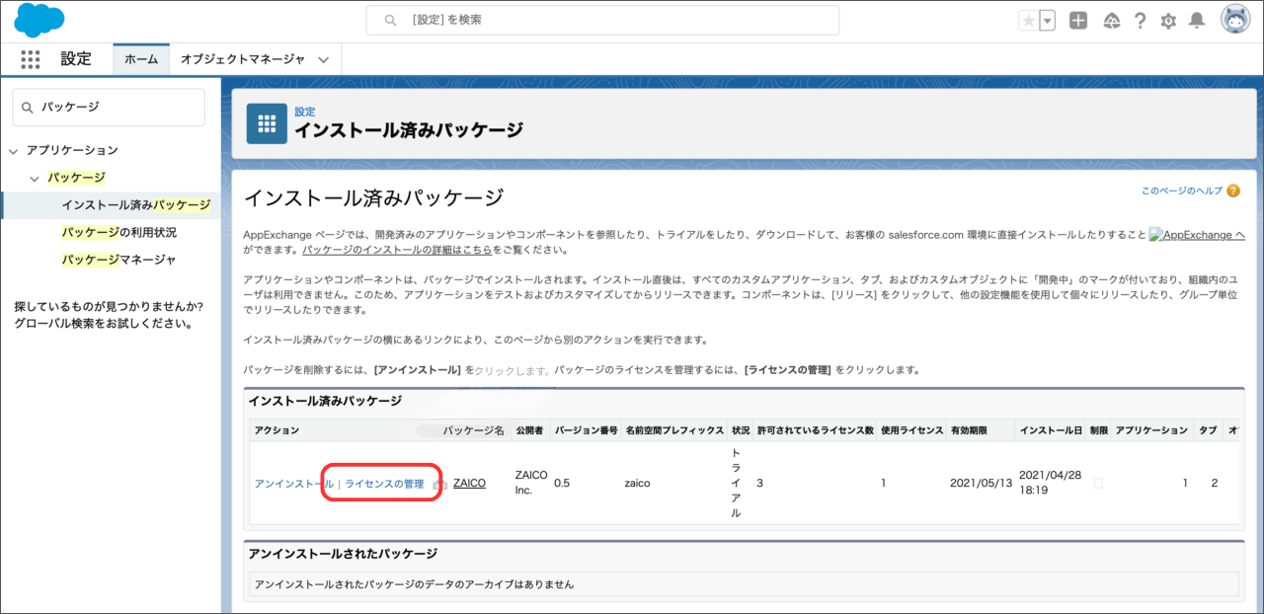This screenshot has width=1264, height=614.
Task: Click the zaico namespace prefix cell
Action: click(639, 484)
